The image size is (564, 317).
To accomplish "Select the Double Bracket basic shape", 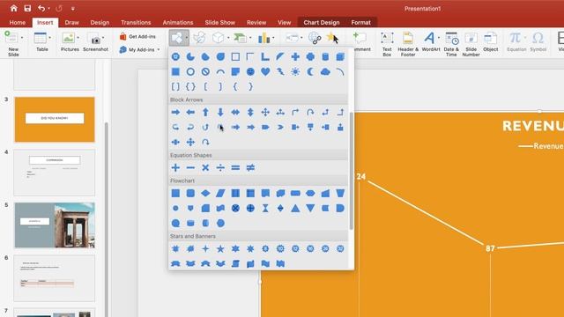I will (175, 86).
